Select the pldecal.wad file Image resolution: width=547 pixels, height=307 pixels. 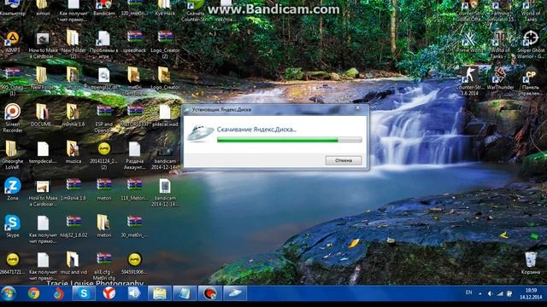tap(165, 115)
